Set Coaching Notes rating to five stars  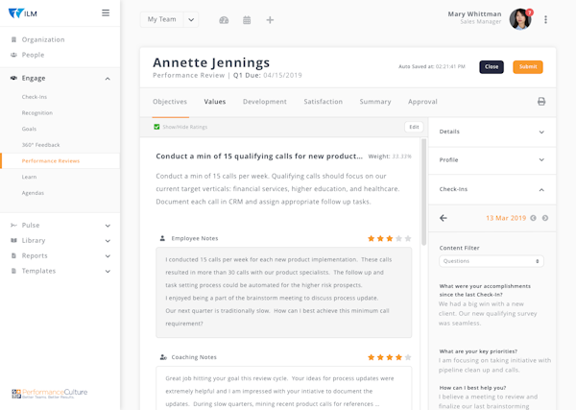[408, 357]
